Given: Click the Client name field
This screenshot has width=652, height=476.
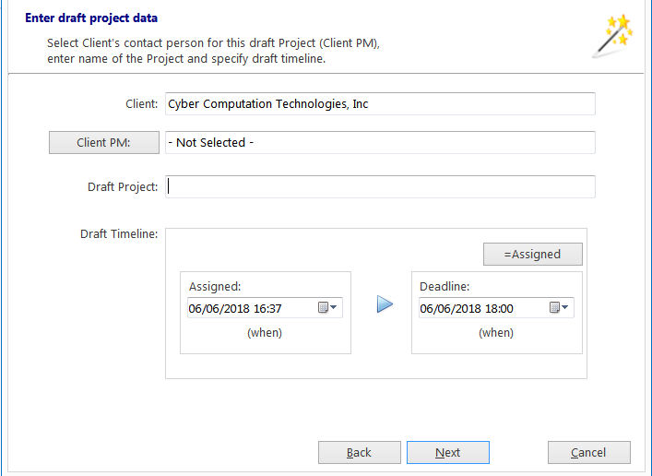Looking at the screenshot, I should [380, 103].
